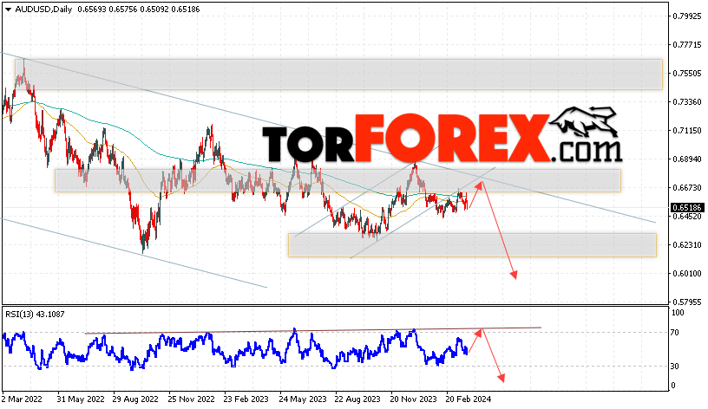
Task: Select the middle gray resistance zone
Action: 338,181
